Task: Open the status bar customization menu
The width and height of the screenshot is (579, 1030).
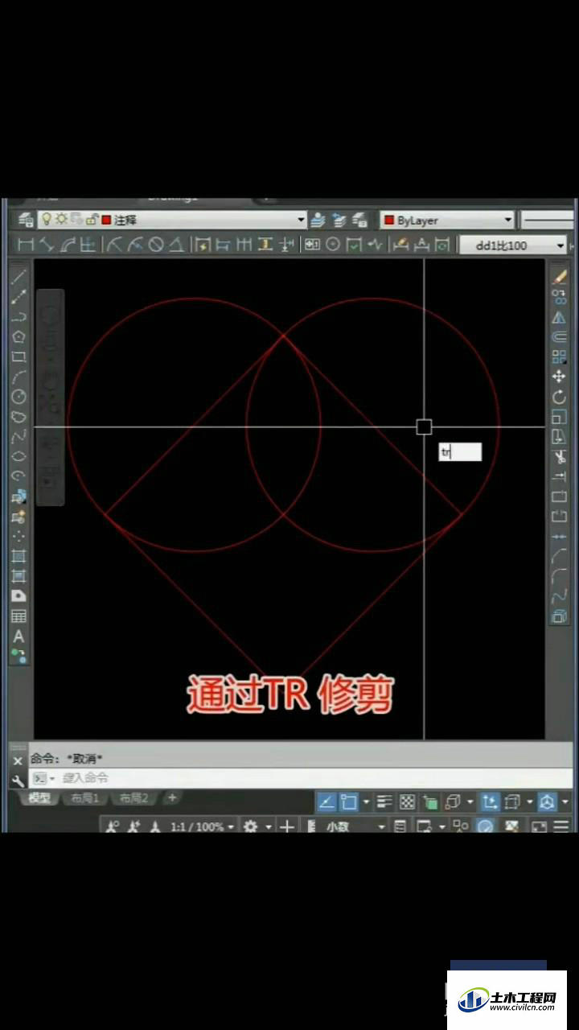Action: point(561,826)
